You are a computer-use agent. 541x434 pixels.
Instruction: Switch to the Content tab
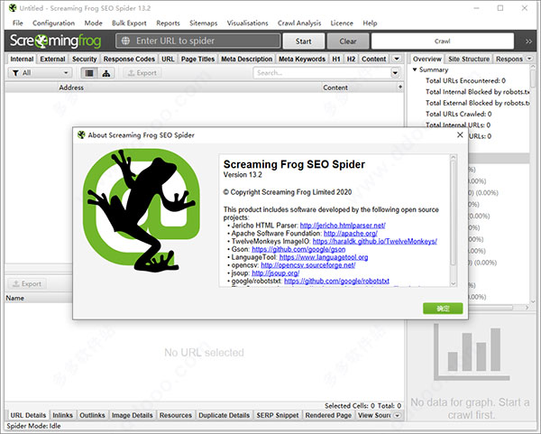(x=373, y=59)
